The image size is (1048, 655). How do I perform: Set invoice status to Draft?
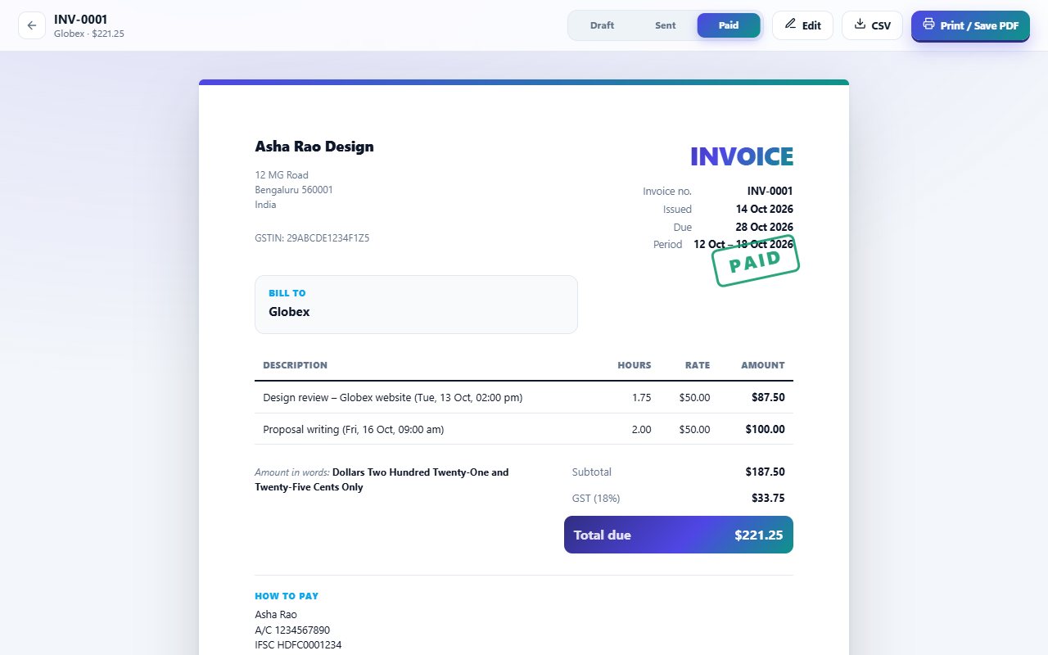pyautogui.click(x=602, y=25)
